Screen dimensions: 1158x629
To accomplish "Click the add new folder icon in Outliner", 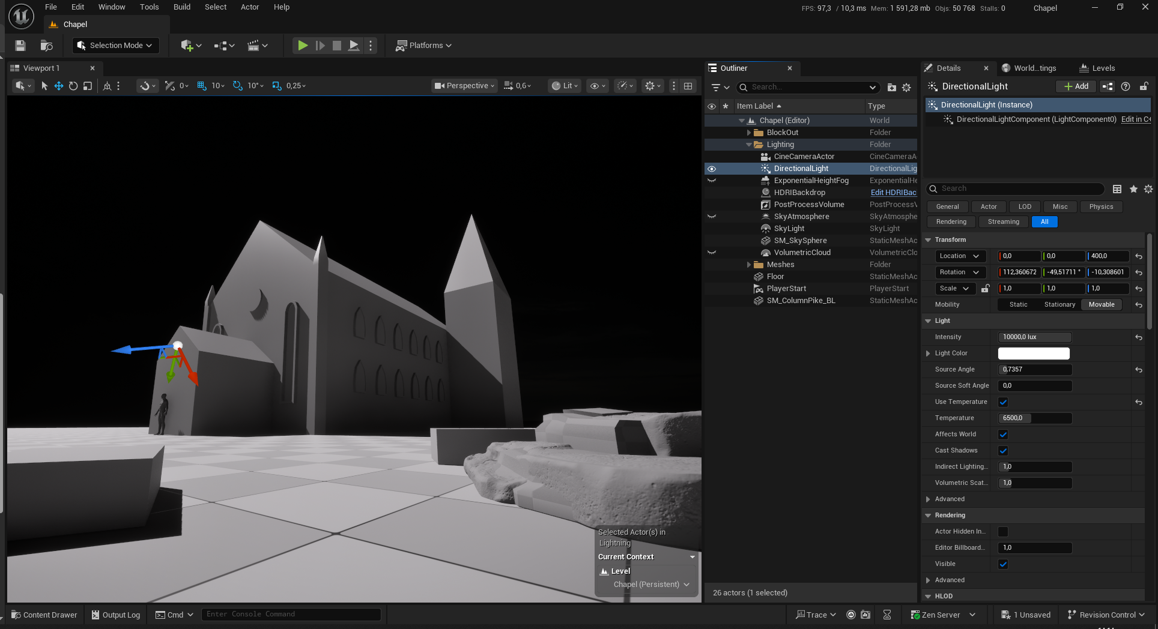I will click(891, 88).
